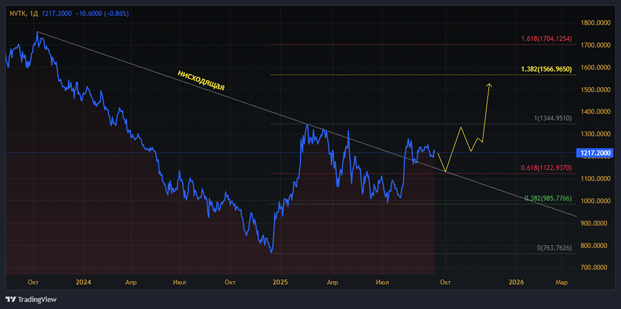Image resolution: width=621 pixels, height=309 pixels.
Task: Select the 1.382(1566.9650) Fibonacci level label
Action: [x=546, y=69]
